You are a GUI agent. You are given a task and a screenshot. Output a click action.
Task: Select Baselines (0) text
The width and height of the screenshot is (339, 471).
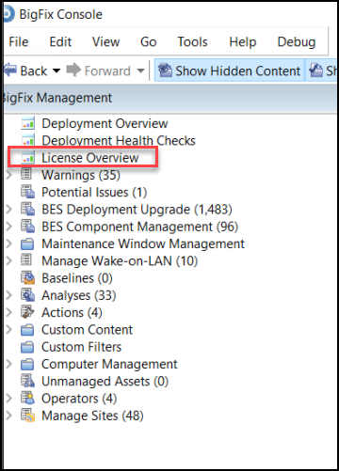click(x=77, y=278)
